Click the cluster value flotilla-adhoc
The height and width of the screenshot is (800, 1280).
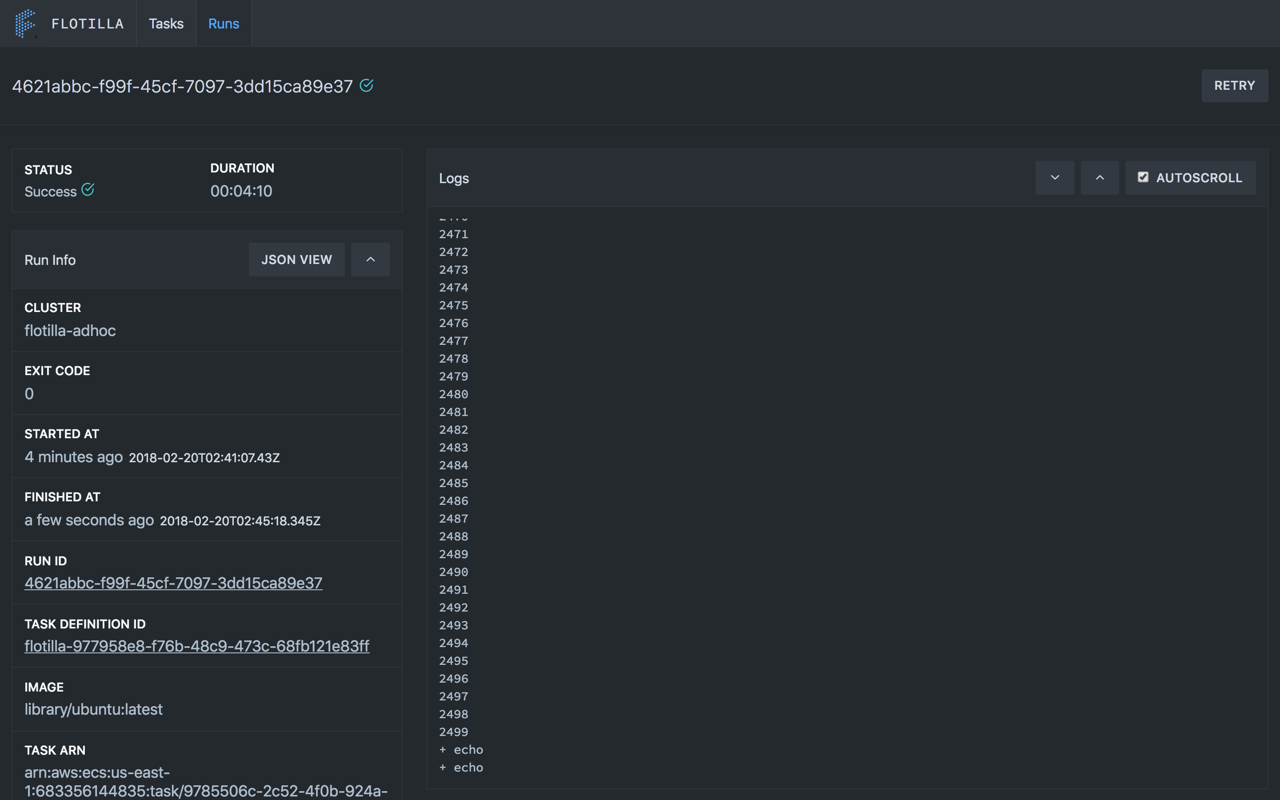[x=70, y=331]
